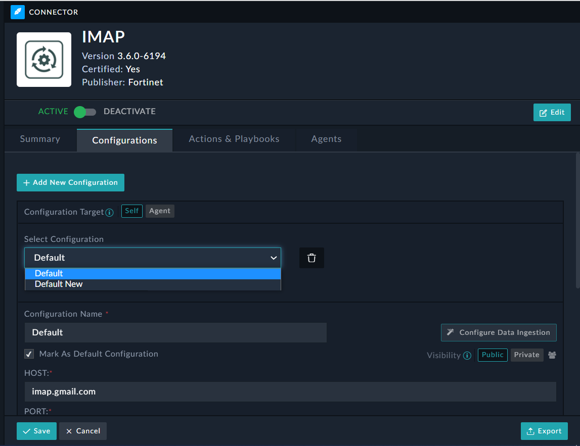Click the team members icon beside Private

tap(552, 355)
